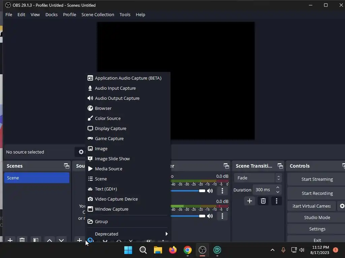The width and height of the screenshot is (345, 258).
Task: Click the 300 ms duration field
Action: click(x=264, y=190)
